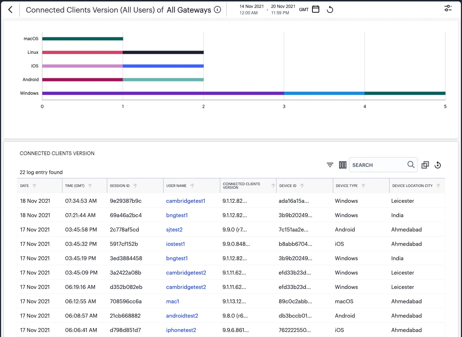The height and width of the screenshot is (337, 462).
Task: Click the blue second segment of iOS bar
Action: (163, 66)
